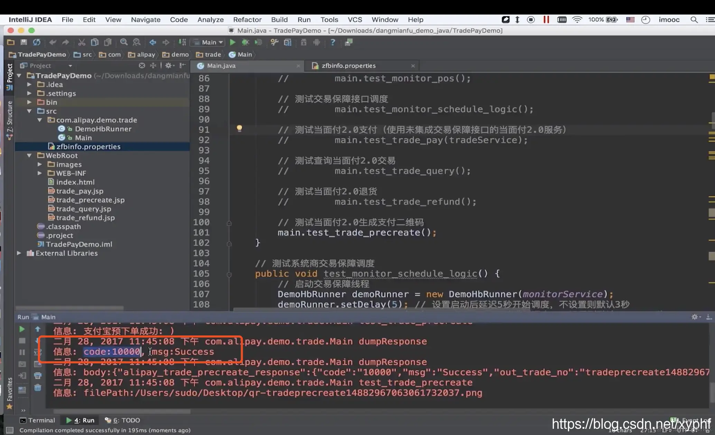Click the green Run button in toolbar

[x=232, y=42]
